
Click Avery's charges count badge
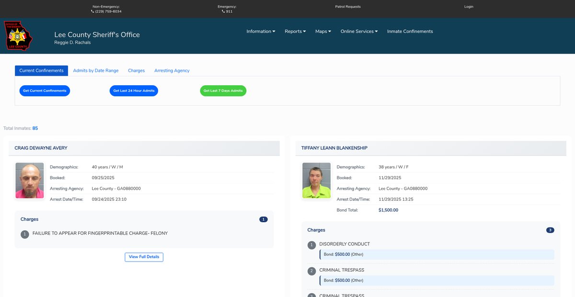[x=264, y=219]
